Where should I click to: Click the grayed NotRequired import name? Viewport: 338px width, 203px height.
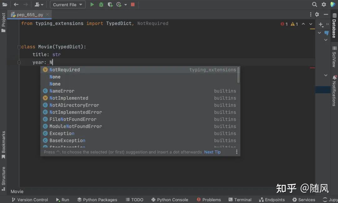pyautogui.click(x=153, y=23)
